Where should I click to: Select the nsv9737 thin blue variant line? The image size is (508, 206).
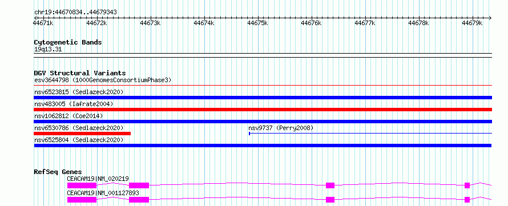[370, 133]
